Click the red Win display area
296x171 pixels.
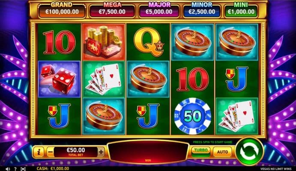tap(148, 152)
